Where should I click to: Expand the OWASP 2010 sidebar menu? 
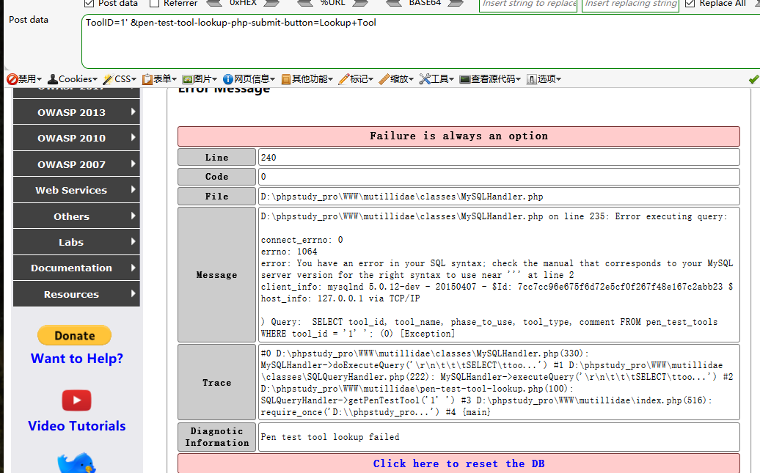tap(76, 138)
